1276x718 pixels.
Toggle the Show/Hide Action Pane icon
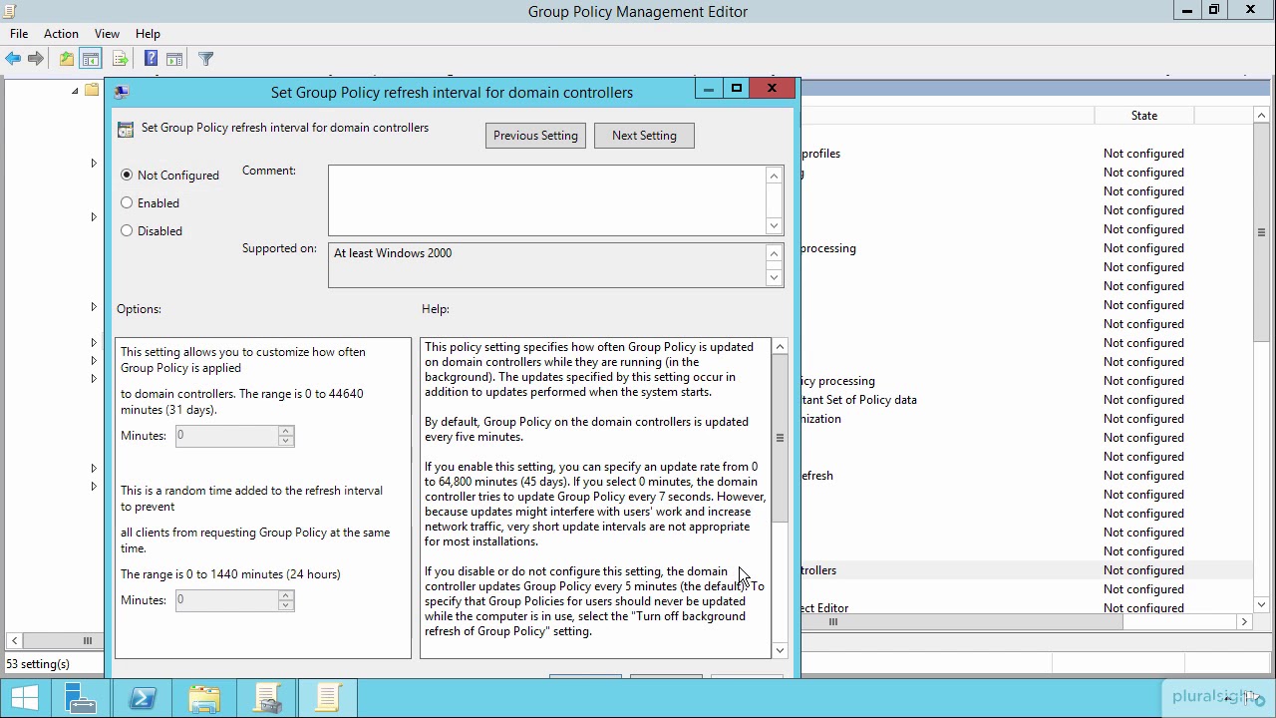174,59
